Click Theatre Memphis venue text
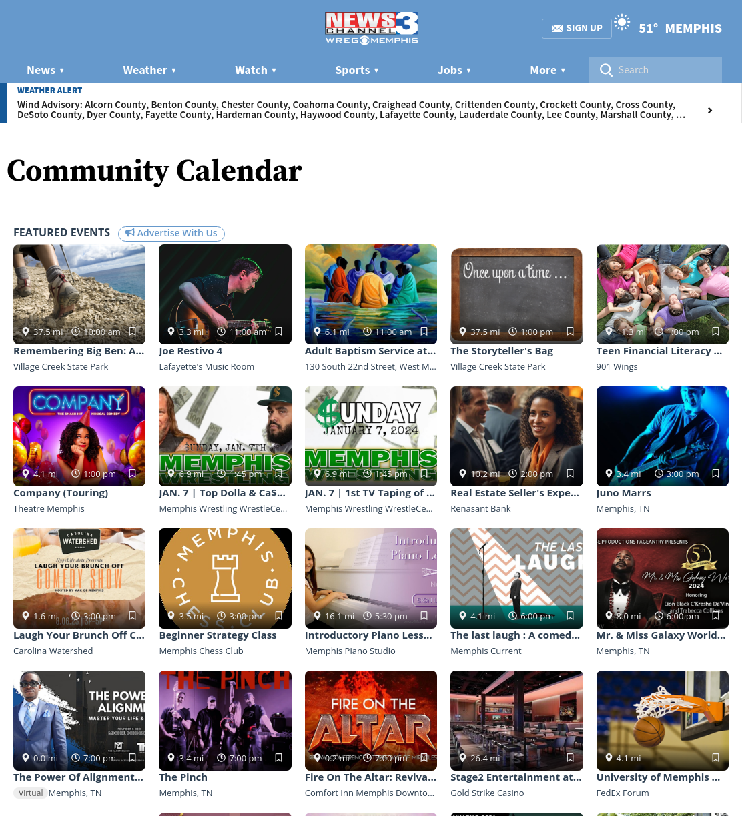742x816 pixels. [49, 508]
